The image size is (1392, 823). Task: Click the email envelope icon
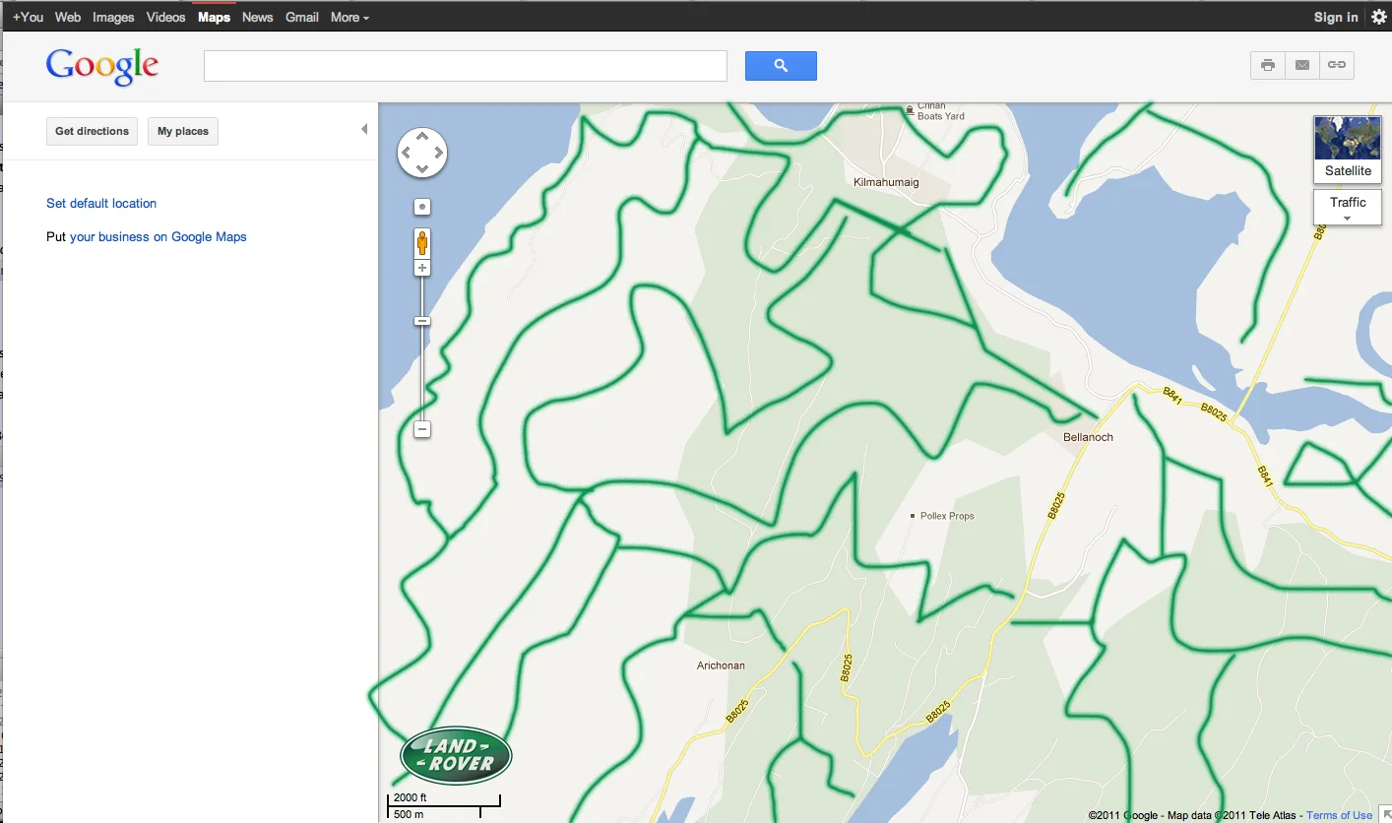click(1302, 65)
